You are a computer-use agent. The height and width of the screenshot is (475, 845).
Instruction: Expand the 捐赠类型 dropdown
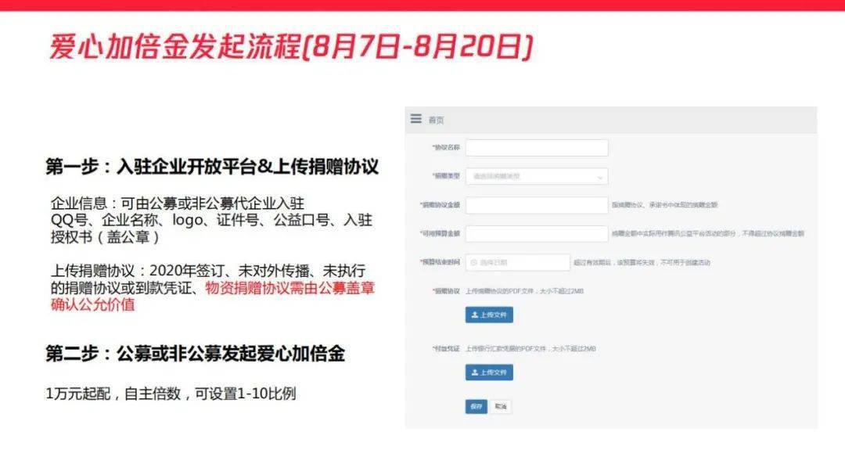(537, 176)
